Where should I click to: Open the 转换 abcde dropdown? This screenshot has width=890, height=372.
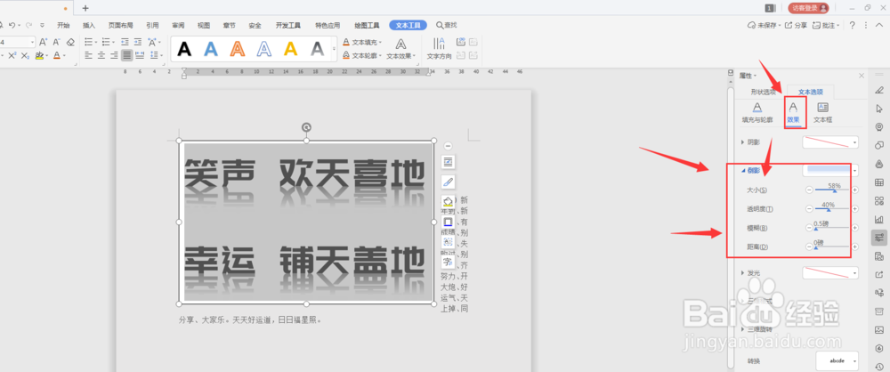coord(837,360)
